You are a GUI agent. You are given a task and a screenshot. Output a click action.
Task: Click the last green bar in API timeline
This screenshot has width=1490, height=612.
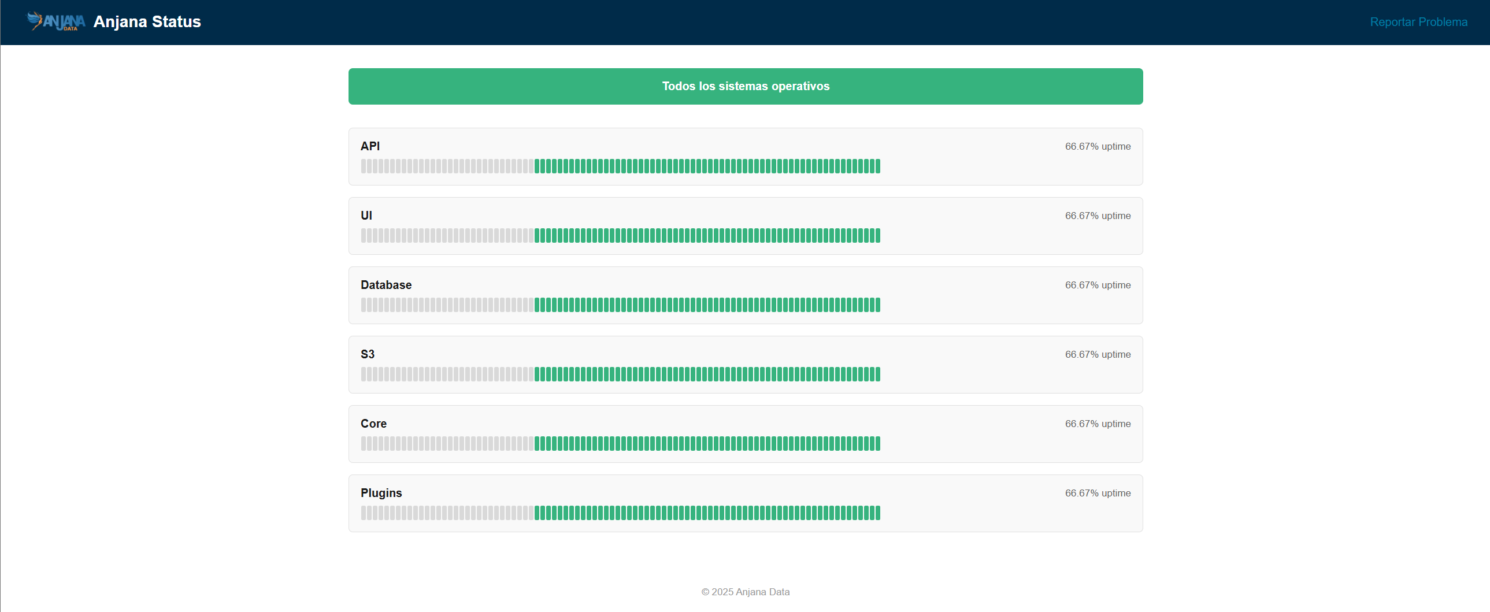[877, 166]
